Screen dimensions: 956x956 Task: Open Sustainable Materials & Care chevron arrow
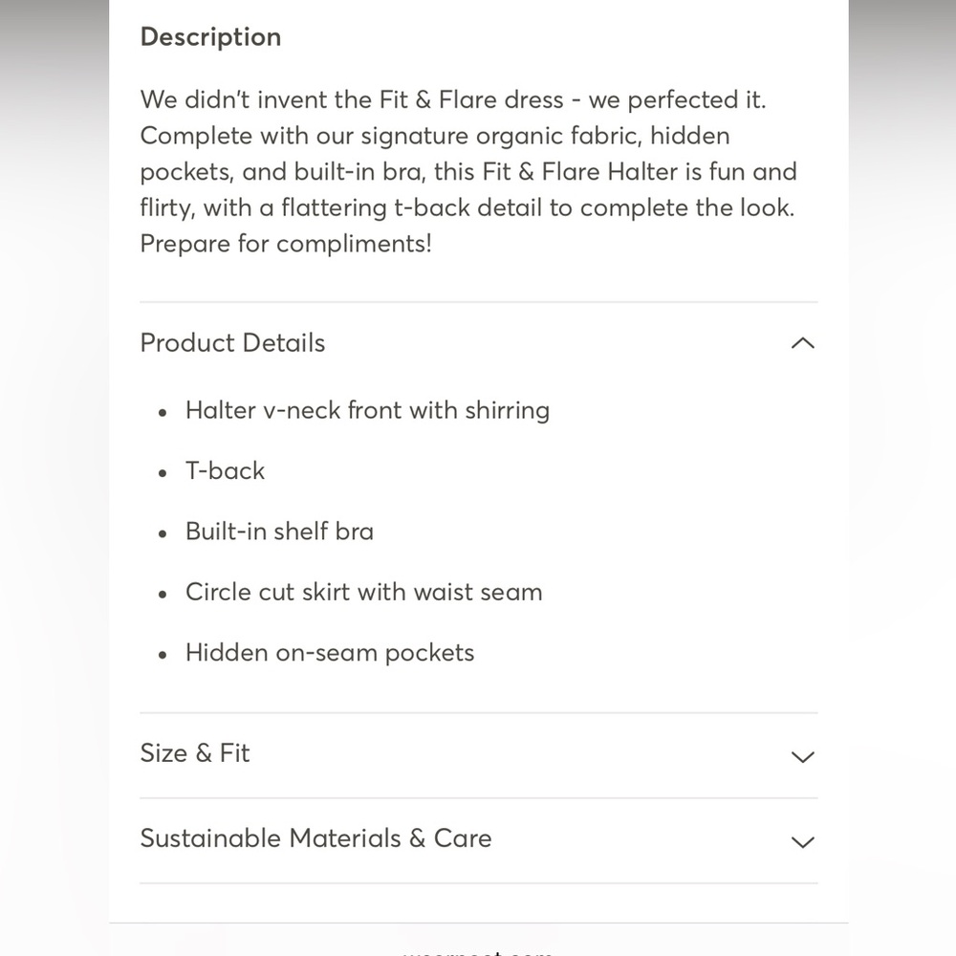802,842
